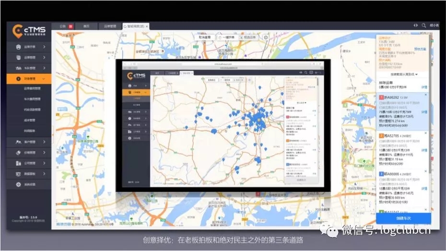Open the 按装载率从高到低 sort dropdown

[404, 74]
